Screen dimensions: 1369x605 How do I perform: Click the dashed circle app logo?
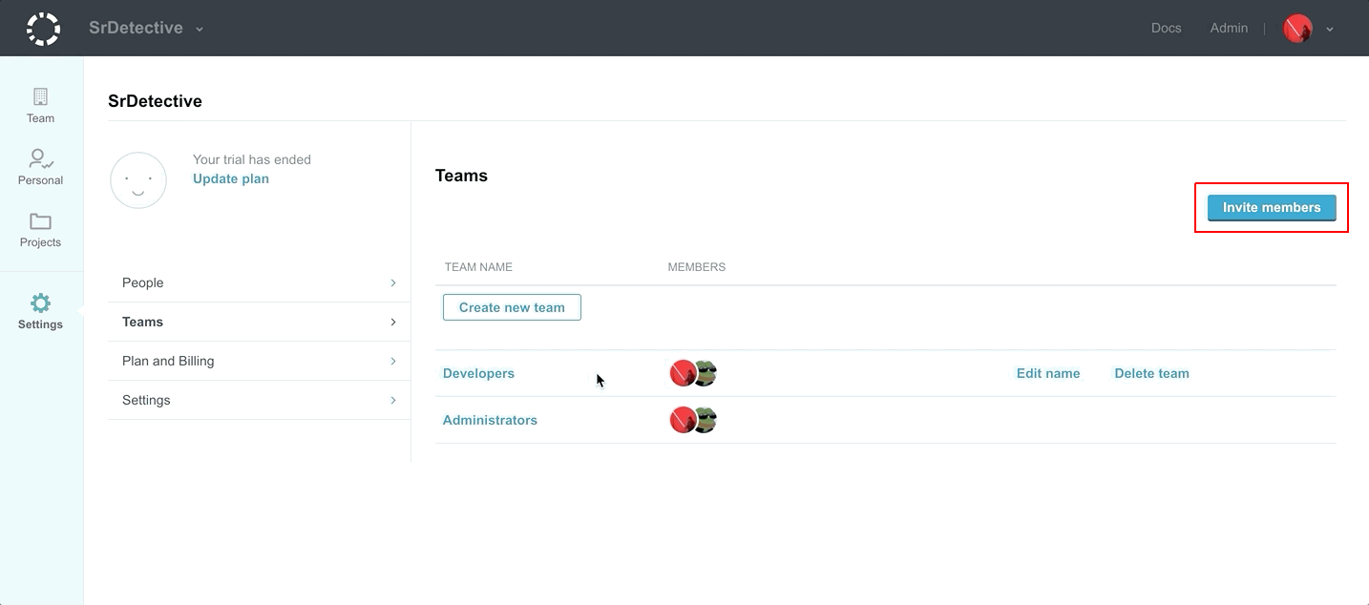[x=43, y=29]
